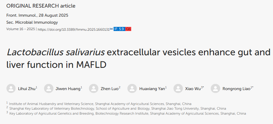Open author name Rongrong Liao

[236, 89]
